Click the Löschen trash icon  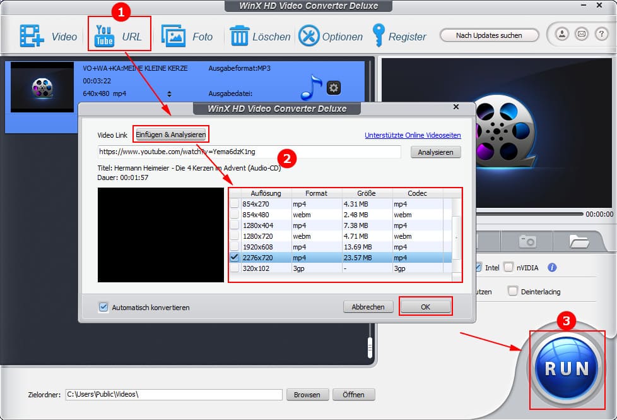239,36
